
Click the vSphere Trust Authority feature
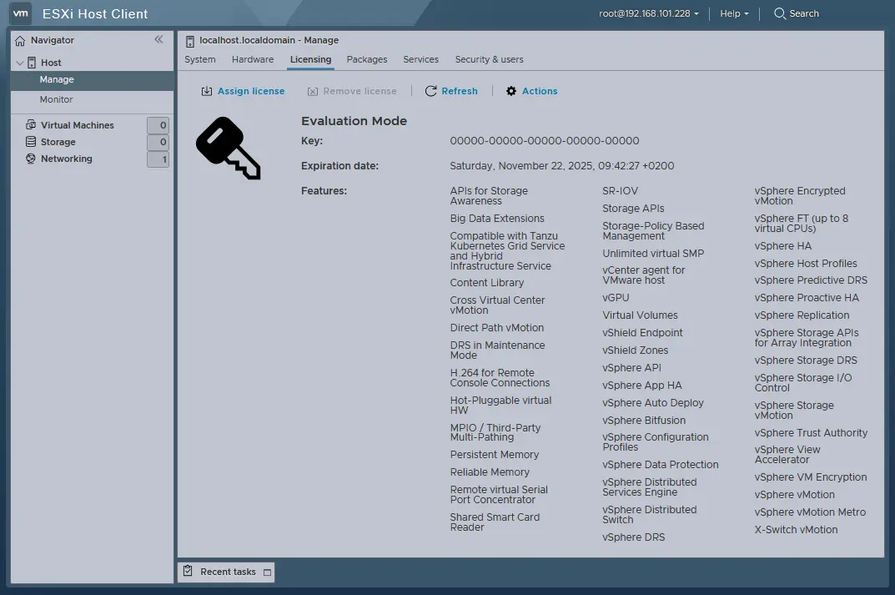(811, 433)
